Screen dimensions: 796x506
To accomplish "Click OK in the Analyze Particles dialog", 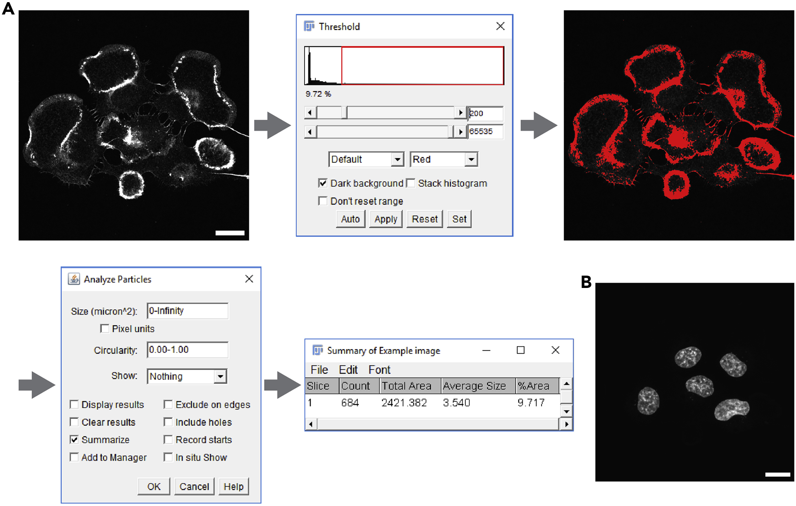I will [x=154, y=486].
